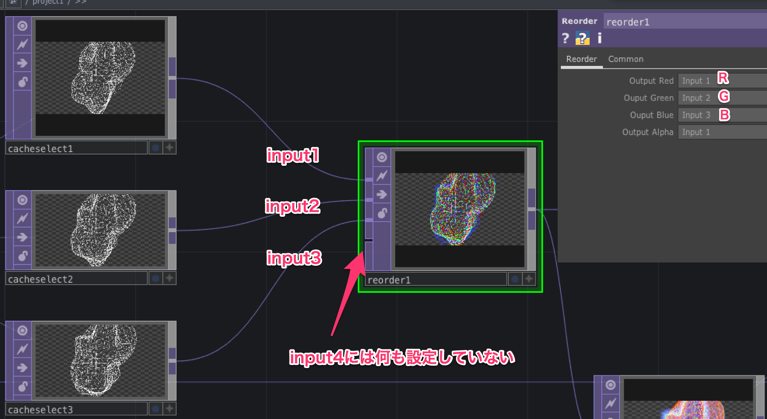Viewport: 767px width, 419px height.
Task: Select the cacheselect1 viewer thumbnail
Action: click(x=100, y=78)
